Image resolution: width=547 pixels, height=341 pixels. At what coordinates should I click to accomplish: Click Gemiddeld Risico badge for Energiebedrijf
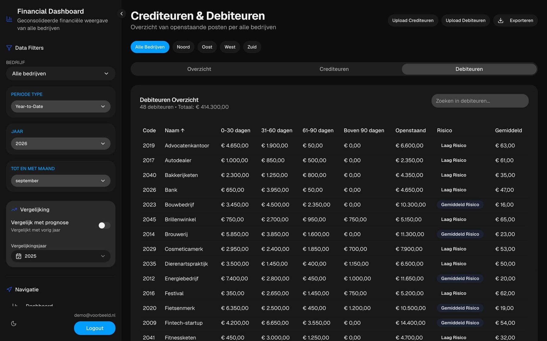[x=460, y=279]
